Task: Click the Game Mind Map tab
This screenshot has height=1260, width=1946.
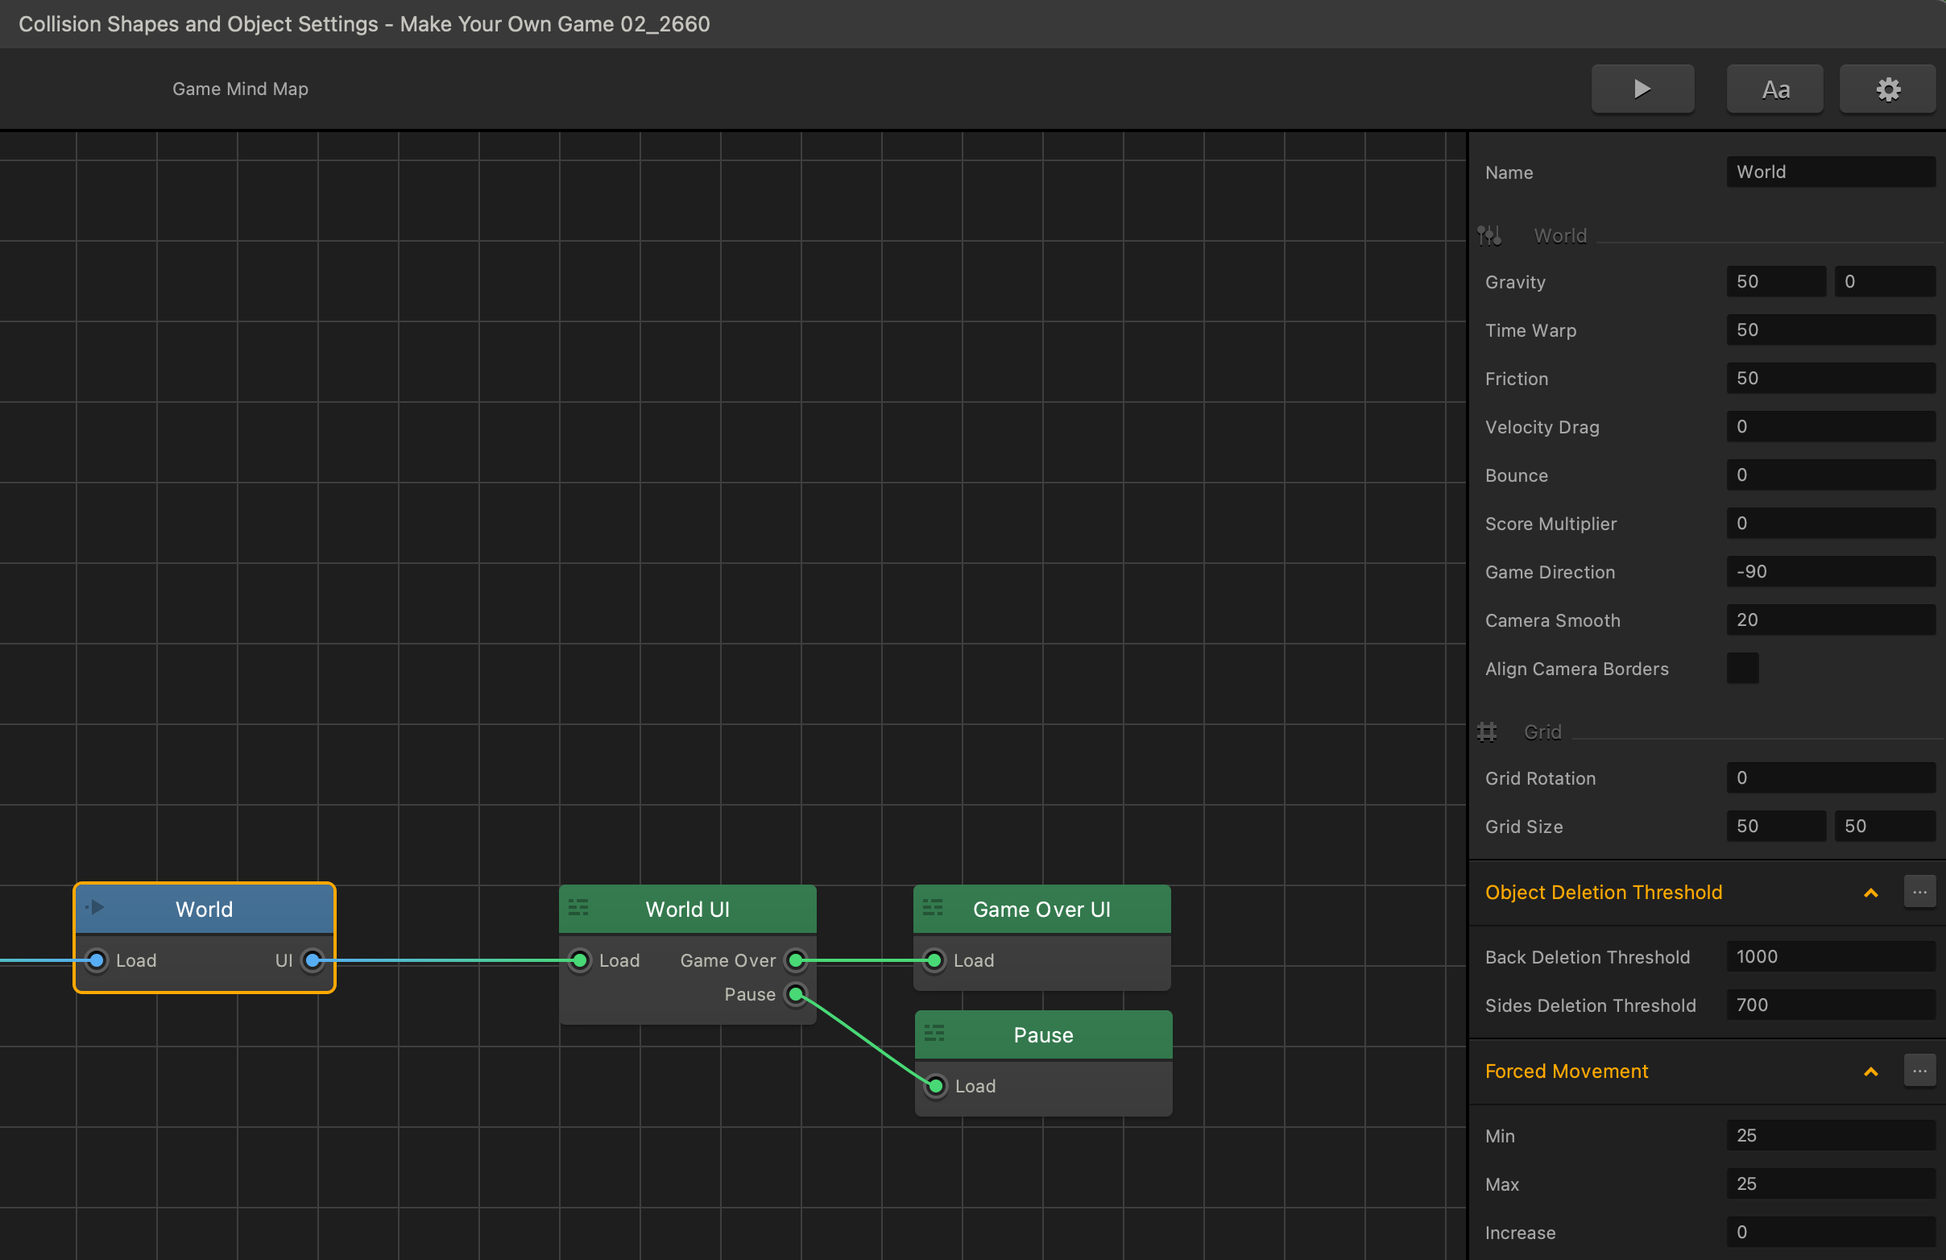Action: 239,89
